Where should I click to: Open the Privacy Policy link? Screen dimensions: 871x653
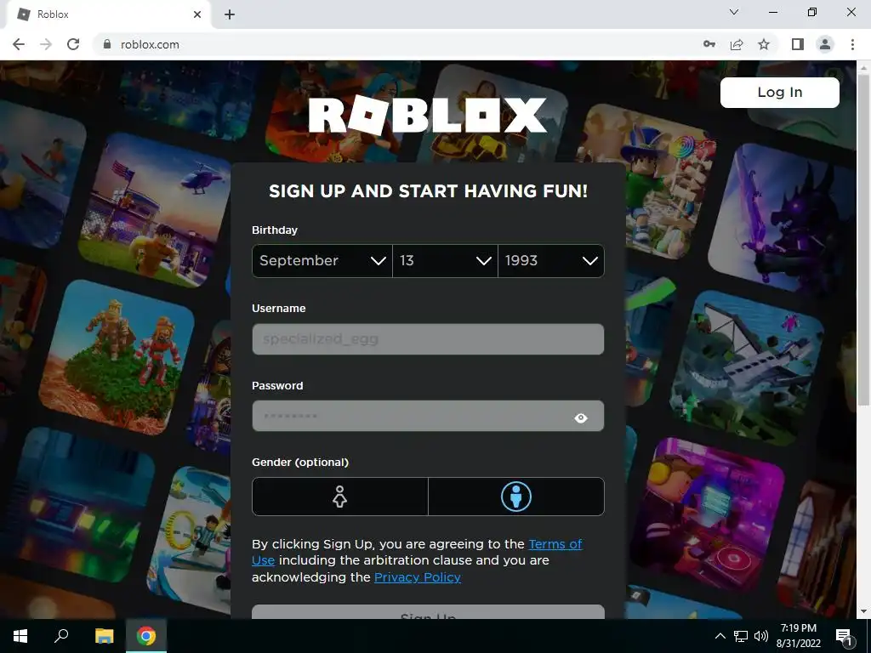tap(418, 577)
